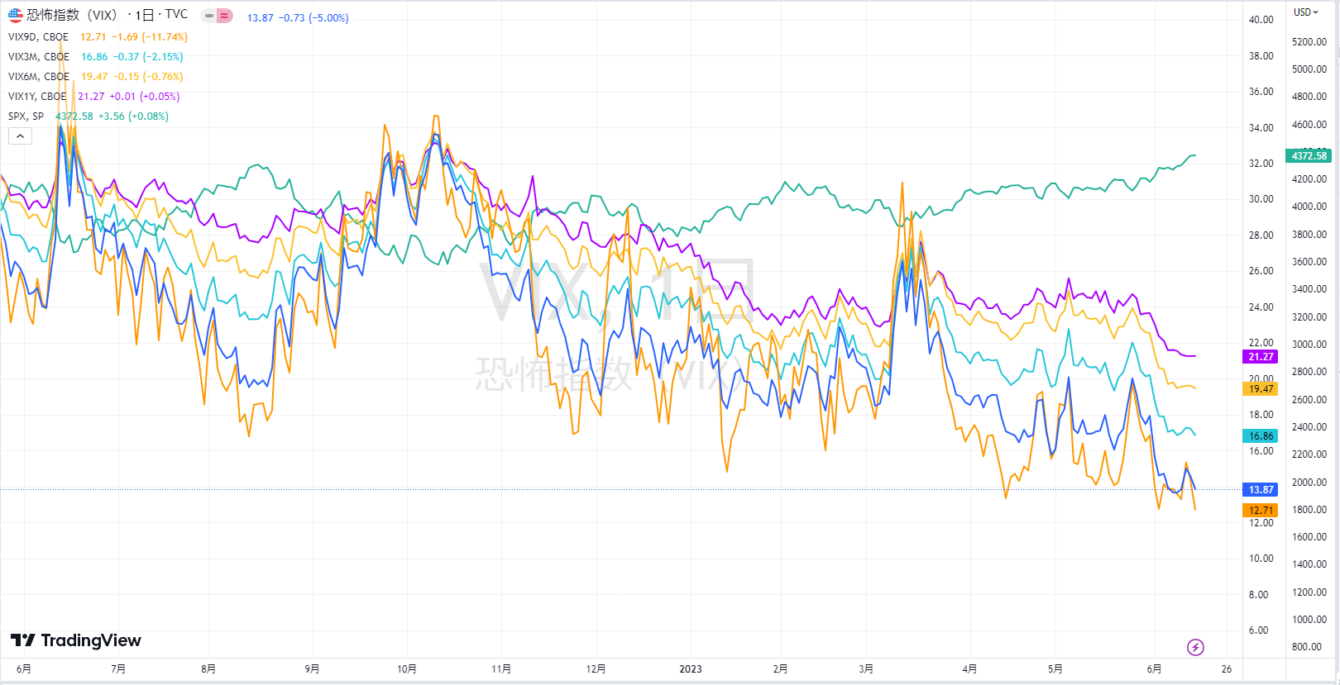Click the 2023 marker on time axis
Screen dimensions: 1340x685
(691, 669)
